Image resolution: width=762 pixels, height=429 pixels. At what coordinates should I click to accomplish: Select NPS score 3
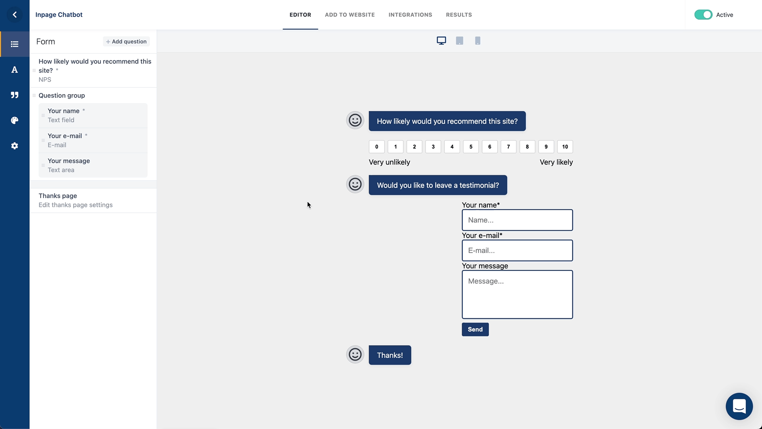[433, 147]
